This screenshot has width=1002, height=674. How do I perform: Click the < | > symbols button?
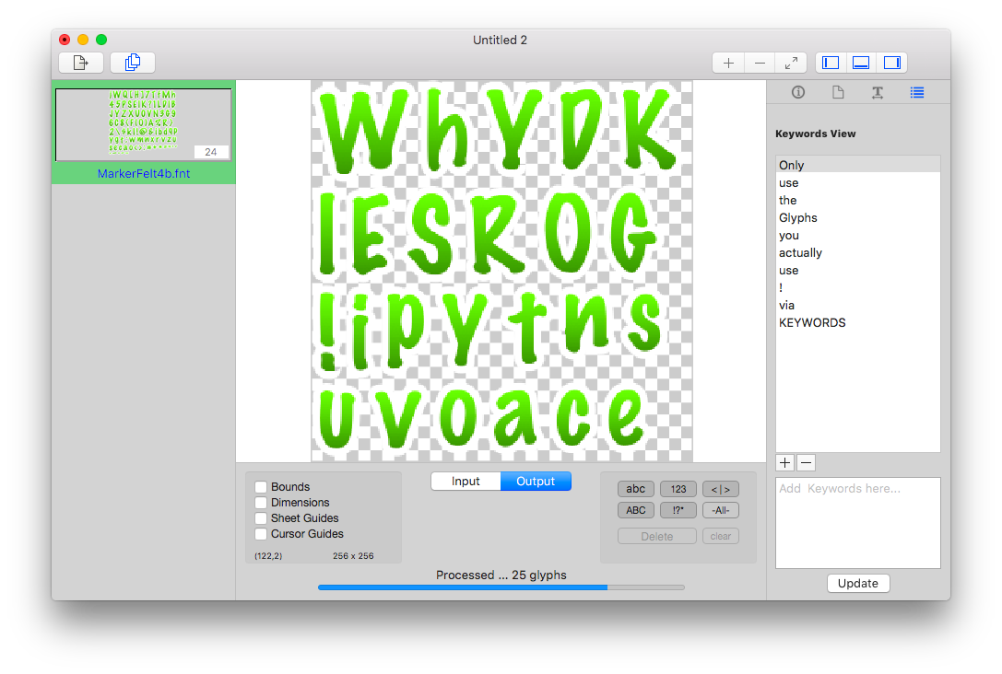(x=721, y=489)
